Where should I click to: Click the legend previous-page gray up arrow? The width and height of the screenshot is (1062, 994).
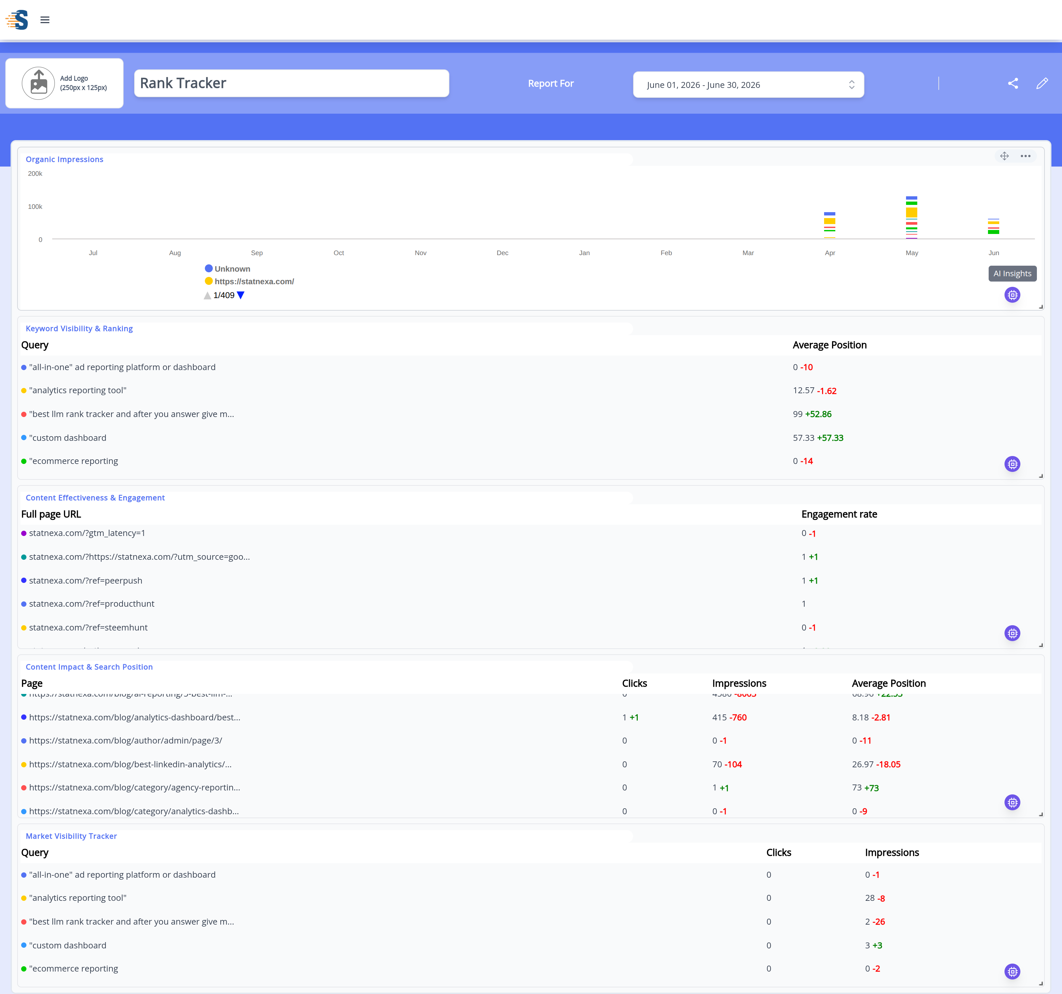click(x=207, y=295)
